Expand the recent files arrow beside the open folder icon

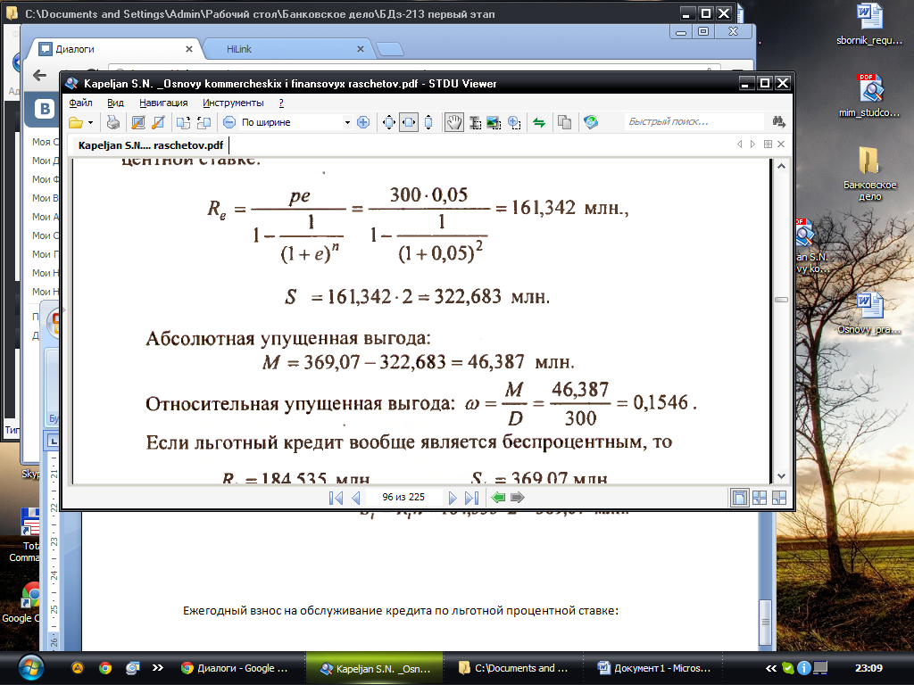(x=90, y=122)
